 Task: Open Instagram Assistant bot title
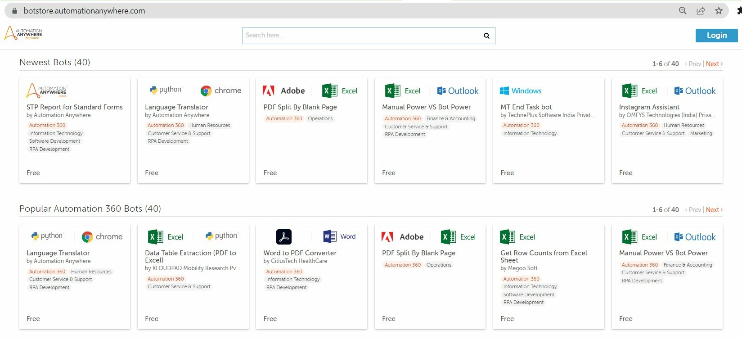(x=649, y=107)
